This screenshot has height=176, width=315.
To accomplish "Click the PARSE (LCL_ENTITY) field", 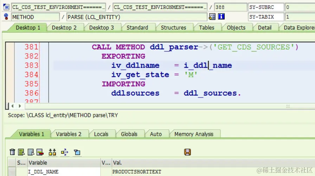I will [137, 17].
